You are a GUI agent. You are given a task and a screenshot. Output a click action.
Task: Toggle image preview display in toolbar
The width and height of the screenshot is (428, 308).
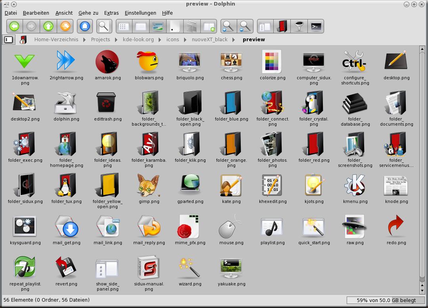point(158,26)
